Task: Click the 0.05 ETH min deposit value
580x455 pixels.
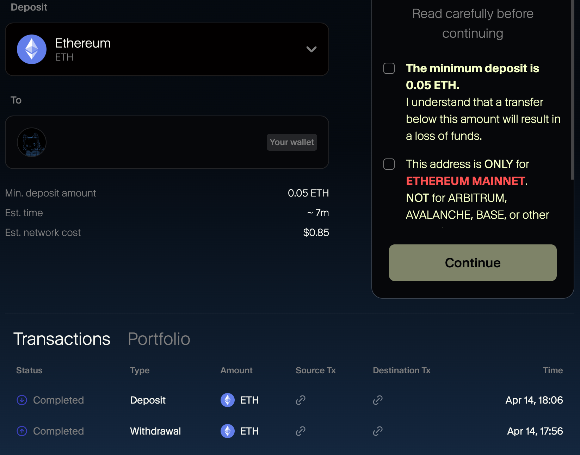Action: coord(308,193)
